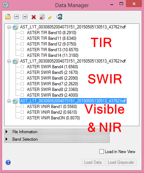Collapse the TIR file tree node

[9, 27]
